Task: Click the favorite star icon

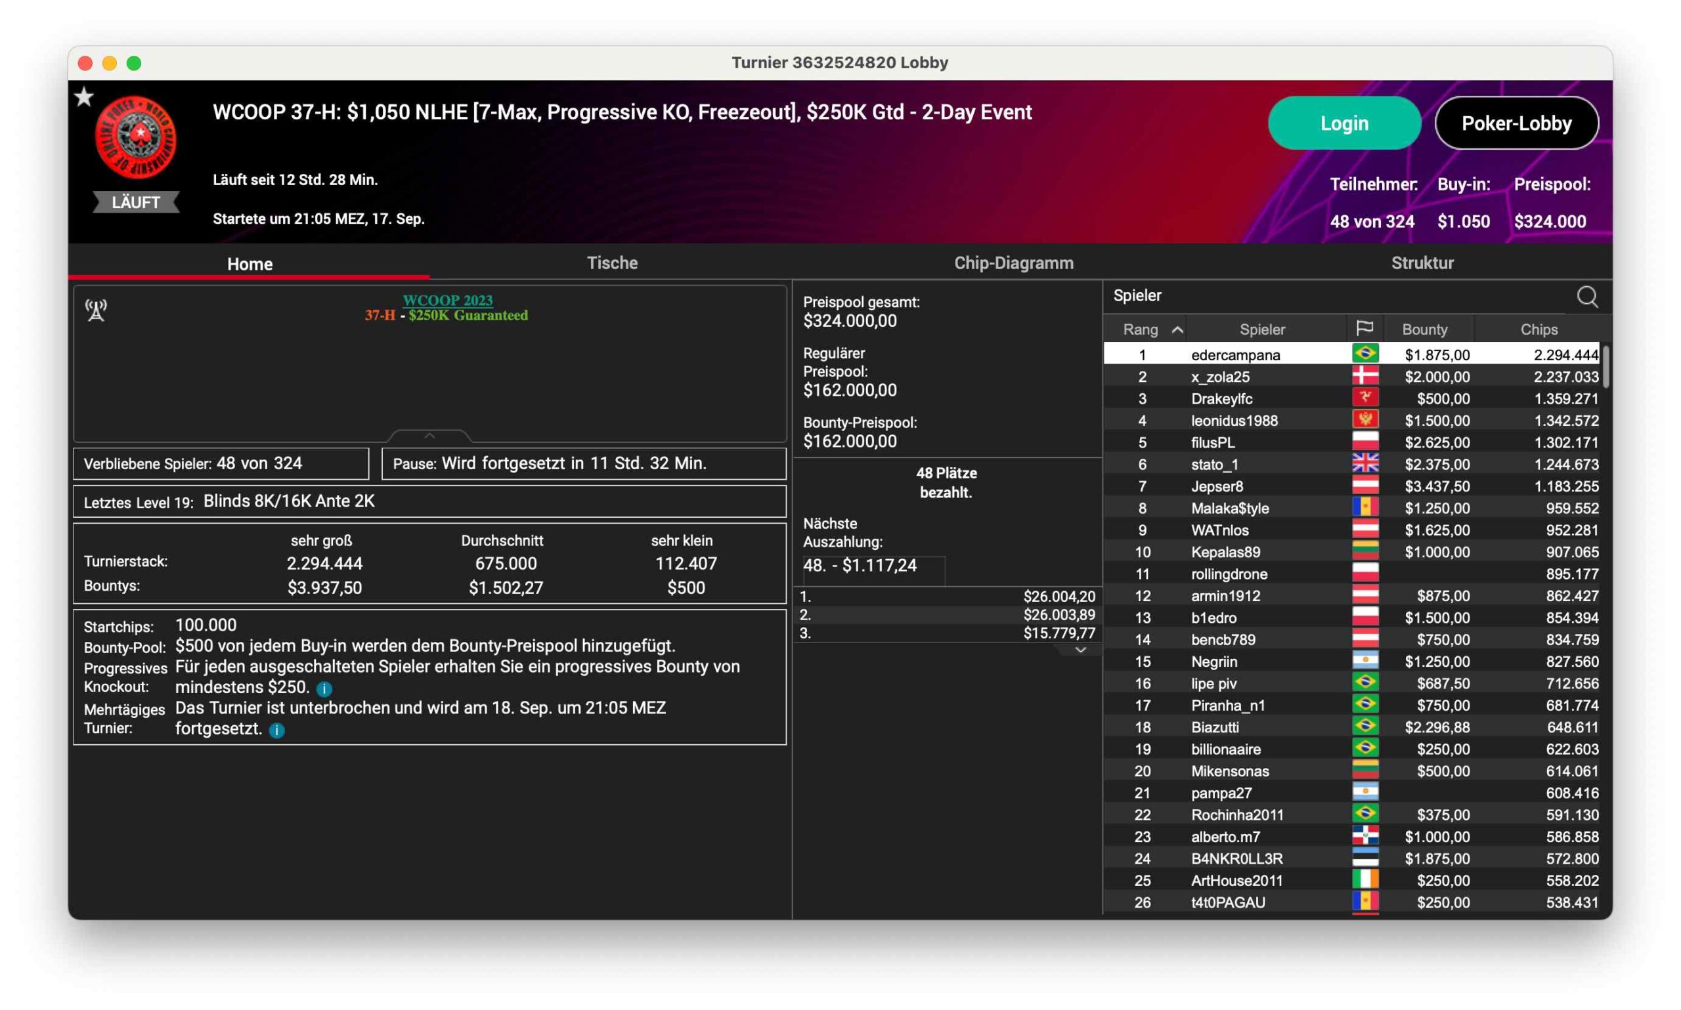Action: (x=85, y=97)
